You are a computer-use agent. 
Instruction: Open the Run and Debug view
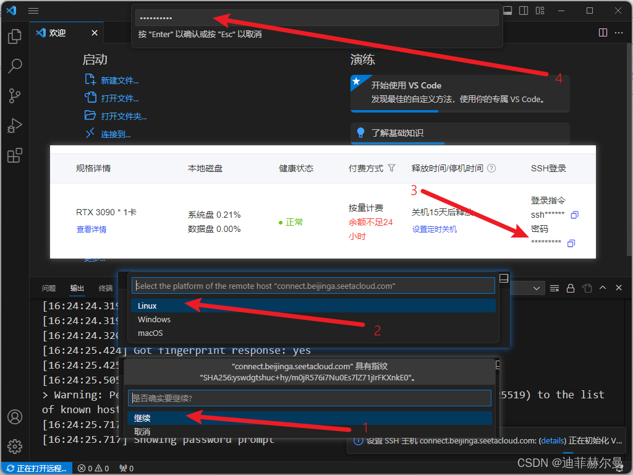pyautogui.click(x=15, y=126)
